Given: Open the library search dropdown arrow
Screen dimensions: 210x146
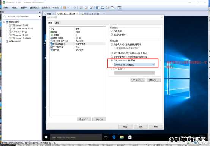Looking at the screenshot, I should point(40,16).
